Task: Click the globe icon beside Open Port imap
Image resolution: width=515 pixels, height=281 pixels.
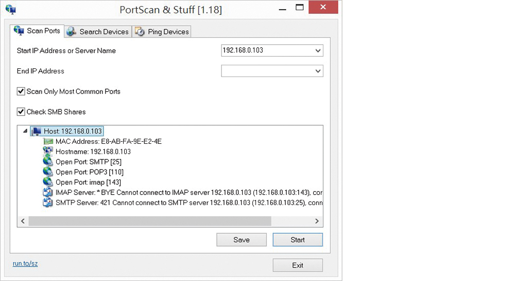Action: pos(48,182)
